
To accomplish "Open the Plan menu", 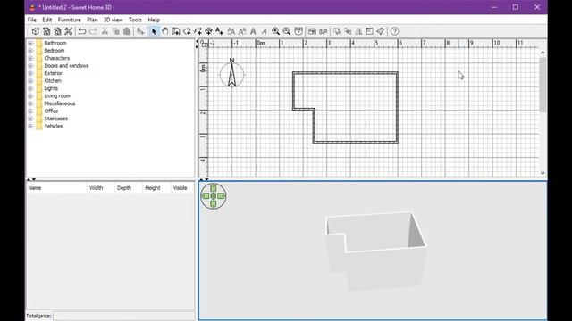I will (92, 20).
